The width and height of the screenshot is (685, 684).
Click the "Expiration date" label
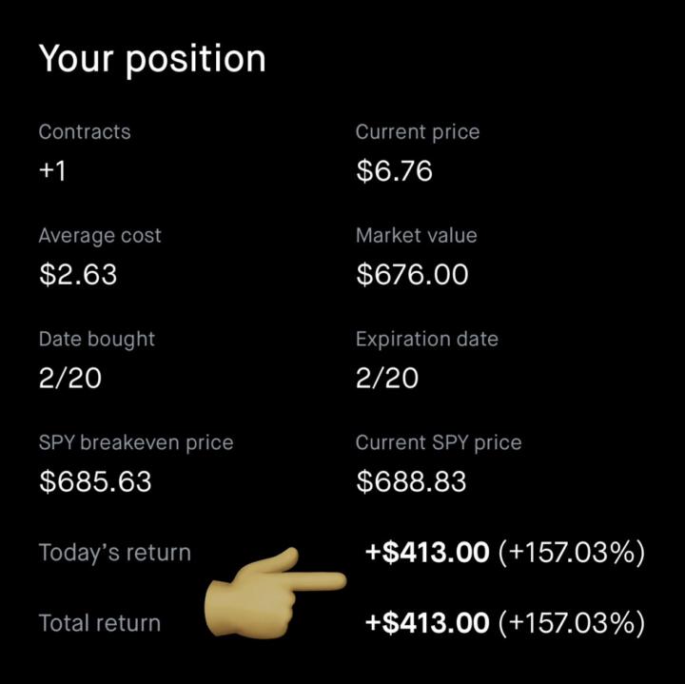coord(426,340)
